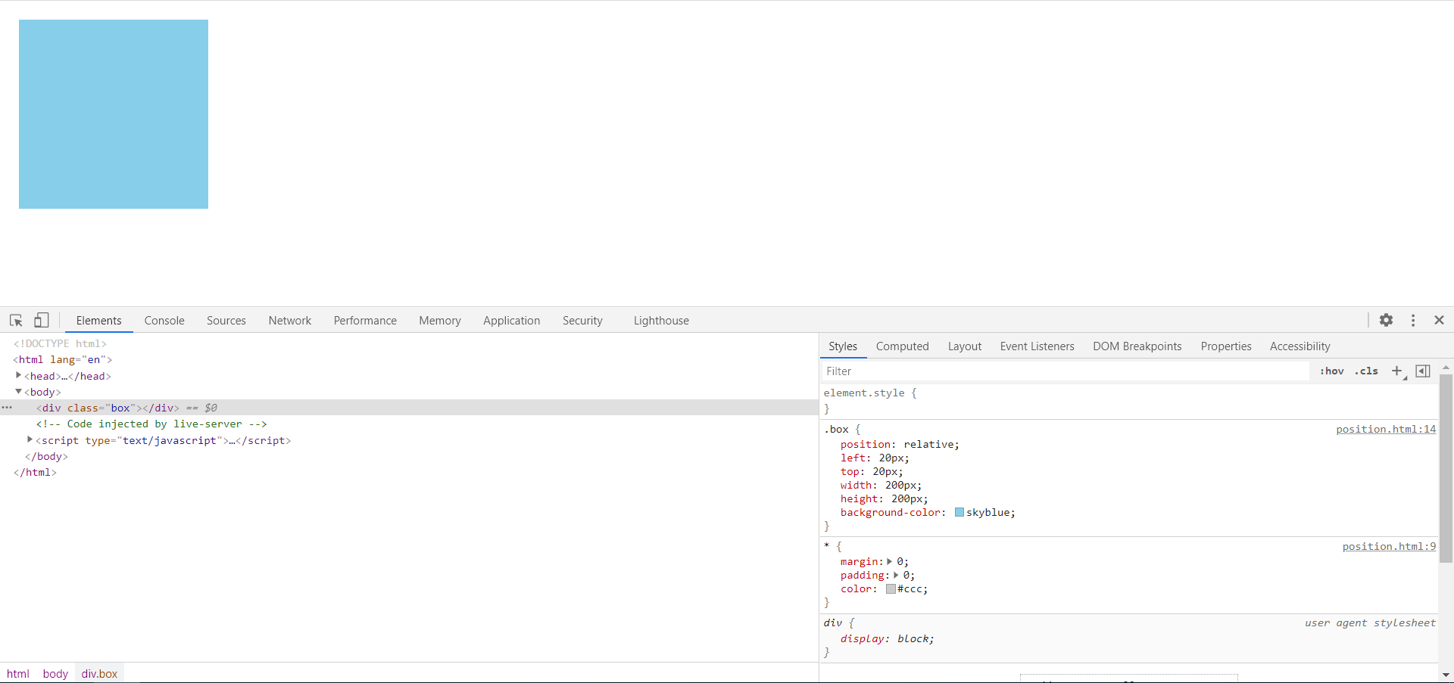Expand the head element node
This screenshot has height=683, width=1454.
tap(18, 375)
